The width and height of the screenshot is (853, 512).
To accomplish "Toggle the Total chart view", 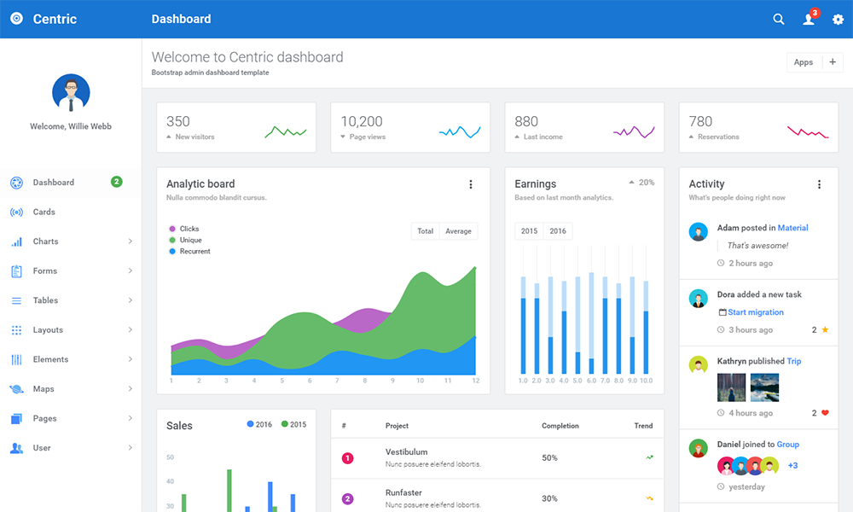I will click(x=425, y=231).
